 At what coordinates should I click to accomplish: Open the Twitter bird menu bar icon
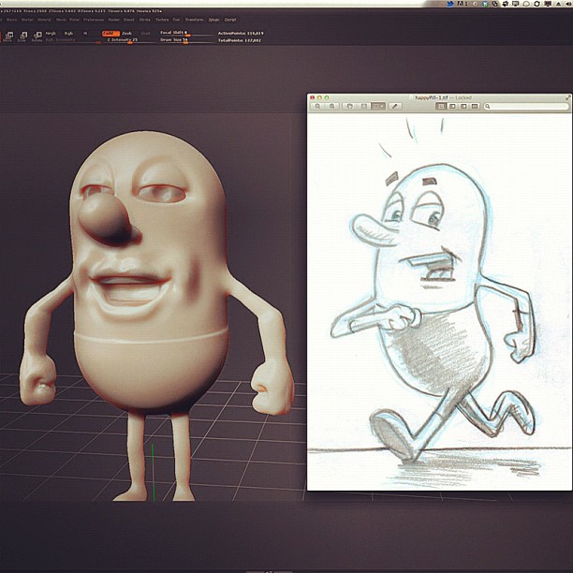point(450,4)
